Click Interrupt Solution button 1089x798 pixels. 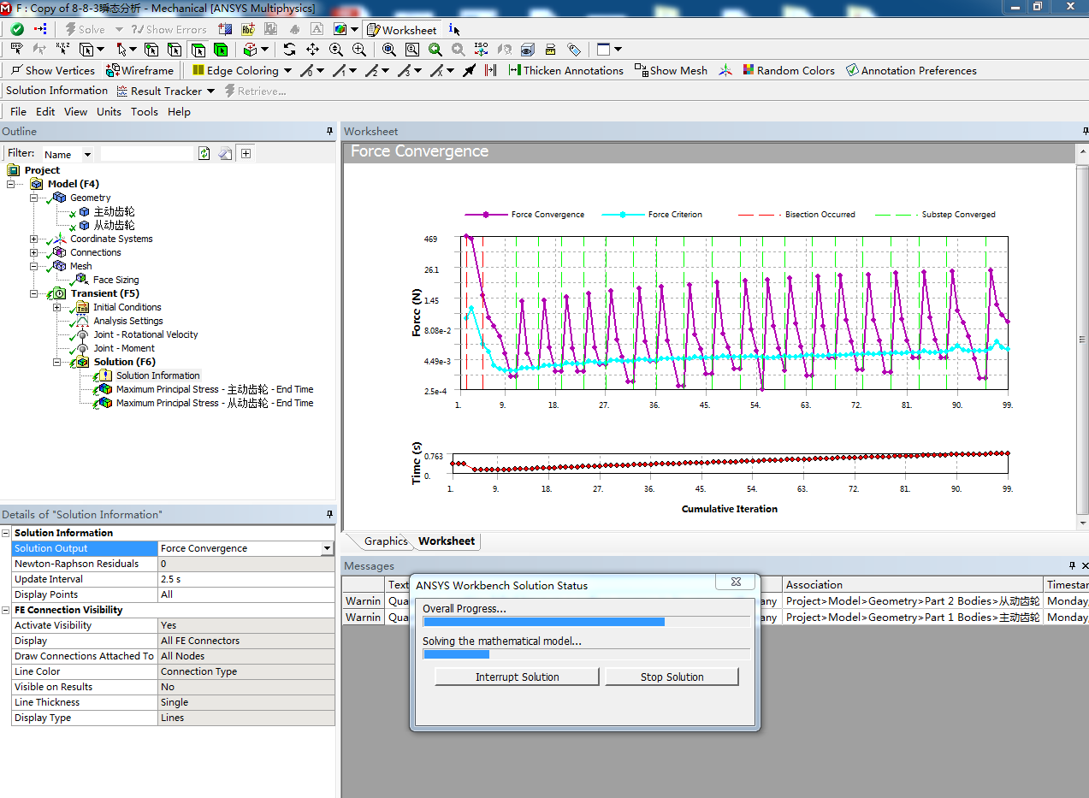click(x=517, y=677)
